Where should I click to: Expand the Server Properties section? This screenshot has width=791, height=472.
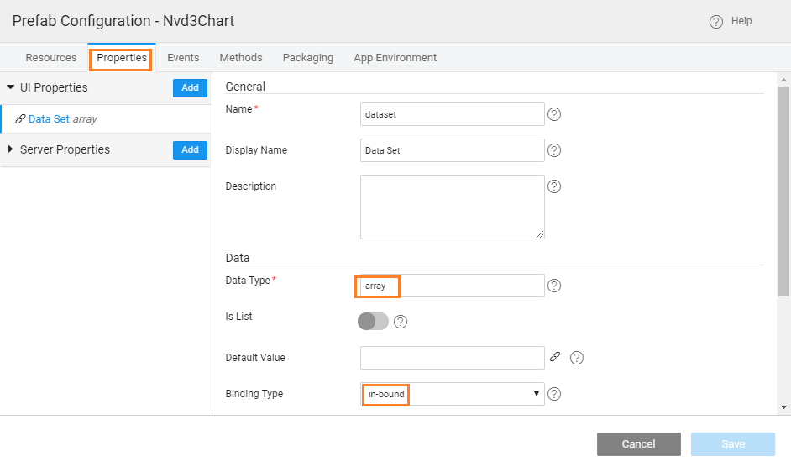click(11, 149)
